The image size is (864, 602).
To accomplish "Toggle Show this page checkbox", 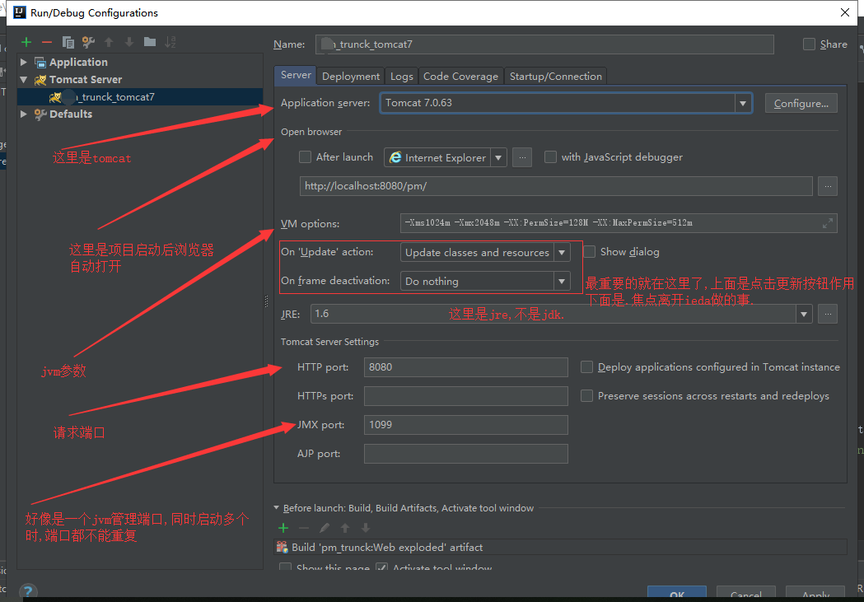I will coord(286,567).
